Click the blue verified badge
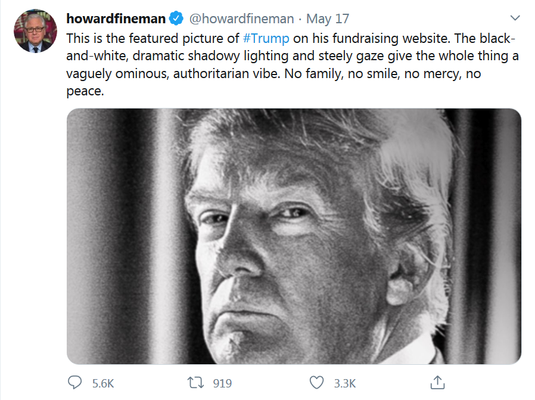 (176, 18)
